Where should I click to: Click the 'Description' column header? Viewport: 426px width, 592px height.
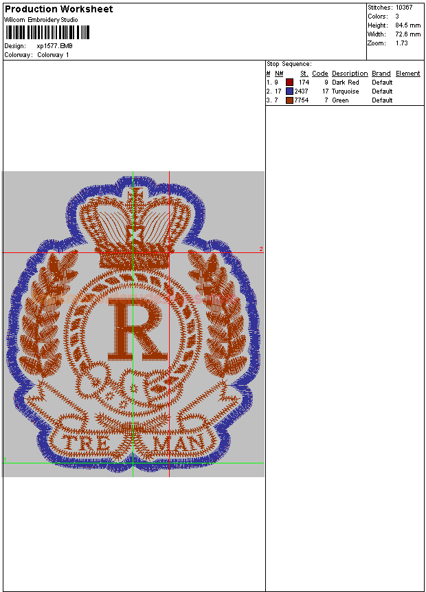coord(350,74)
